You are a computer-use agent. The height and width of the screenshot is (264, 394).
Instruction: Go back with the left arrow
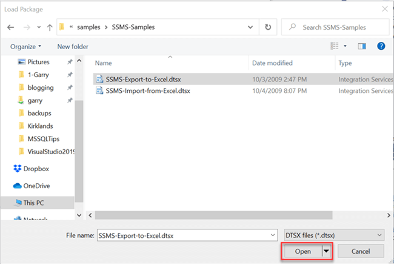(x=10, y=27)
